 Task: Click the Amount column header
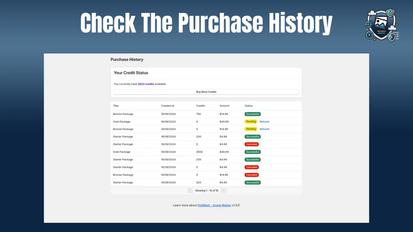pos(225,106)
